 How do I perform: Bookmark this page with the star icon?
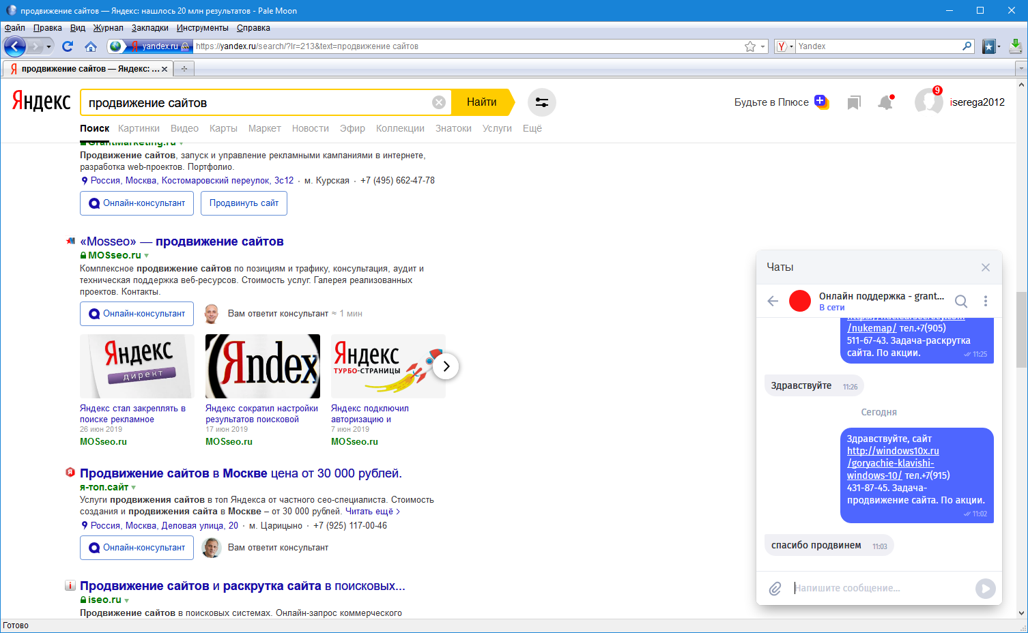(x=750, y=46)
